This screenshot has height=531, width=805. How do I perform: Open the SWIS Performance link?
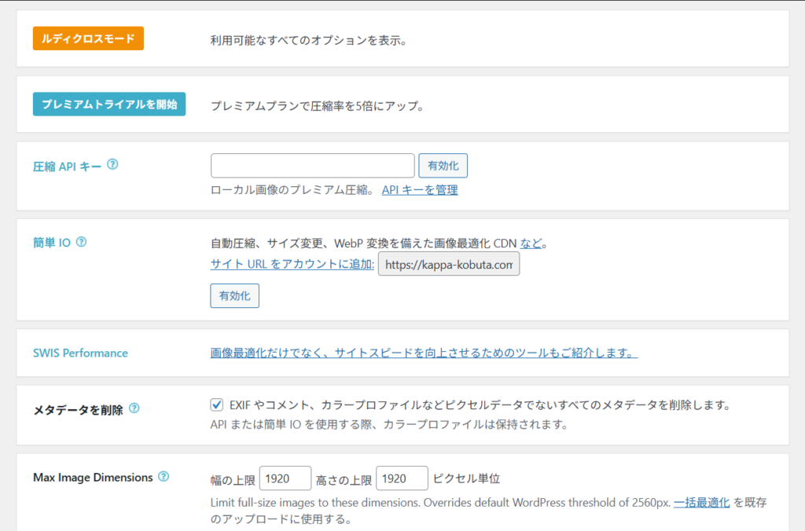[80, 353]
